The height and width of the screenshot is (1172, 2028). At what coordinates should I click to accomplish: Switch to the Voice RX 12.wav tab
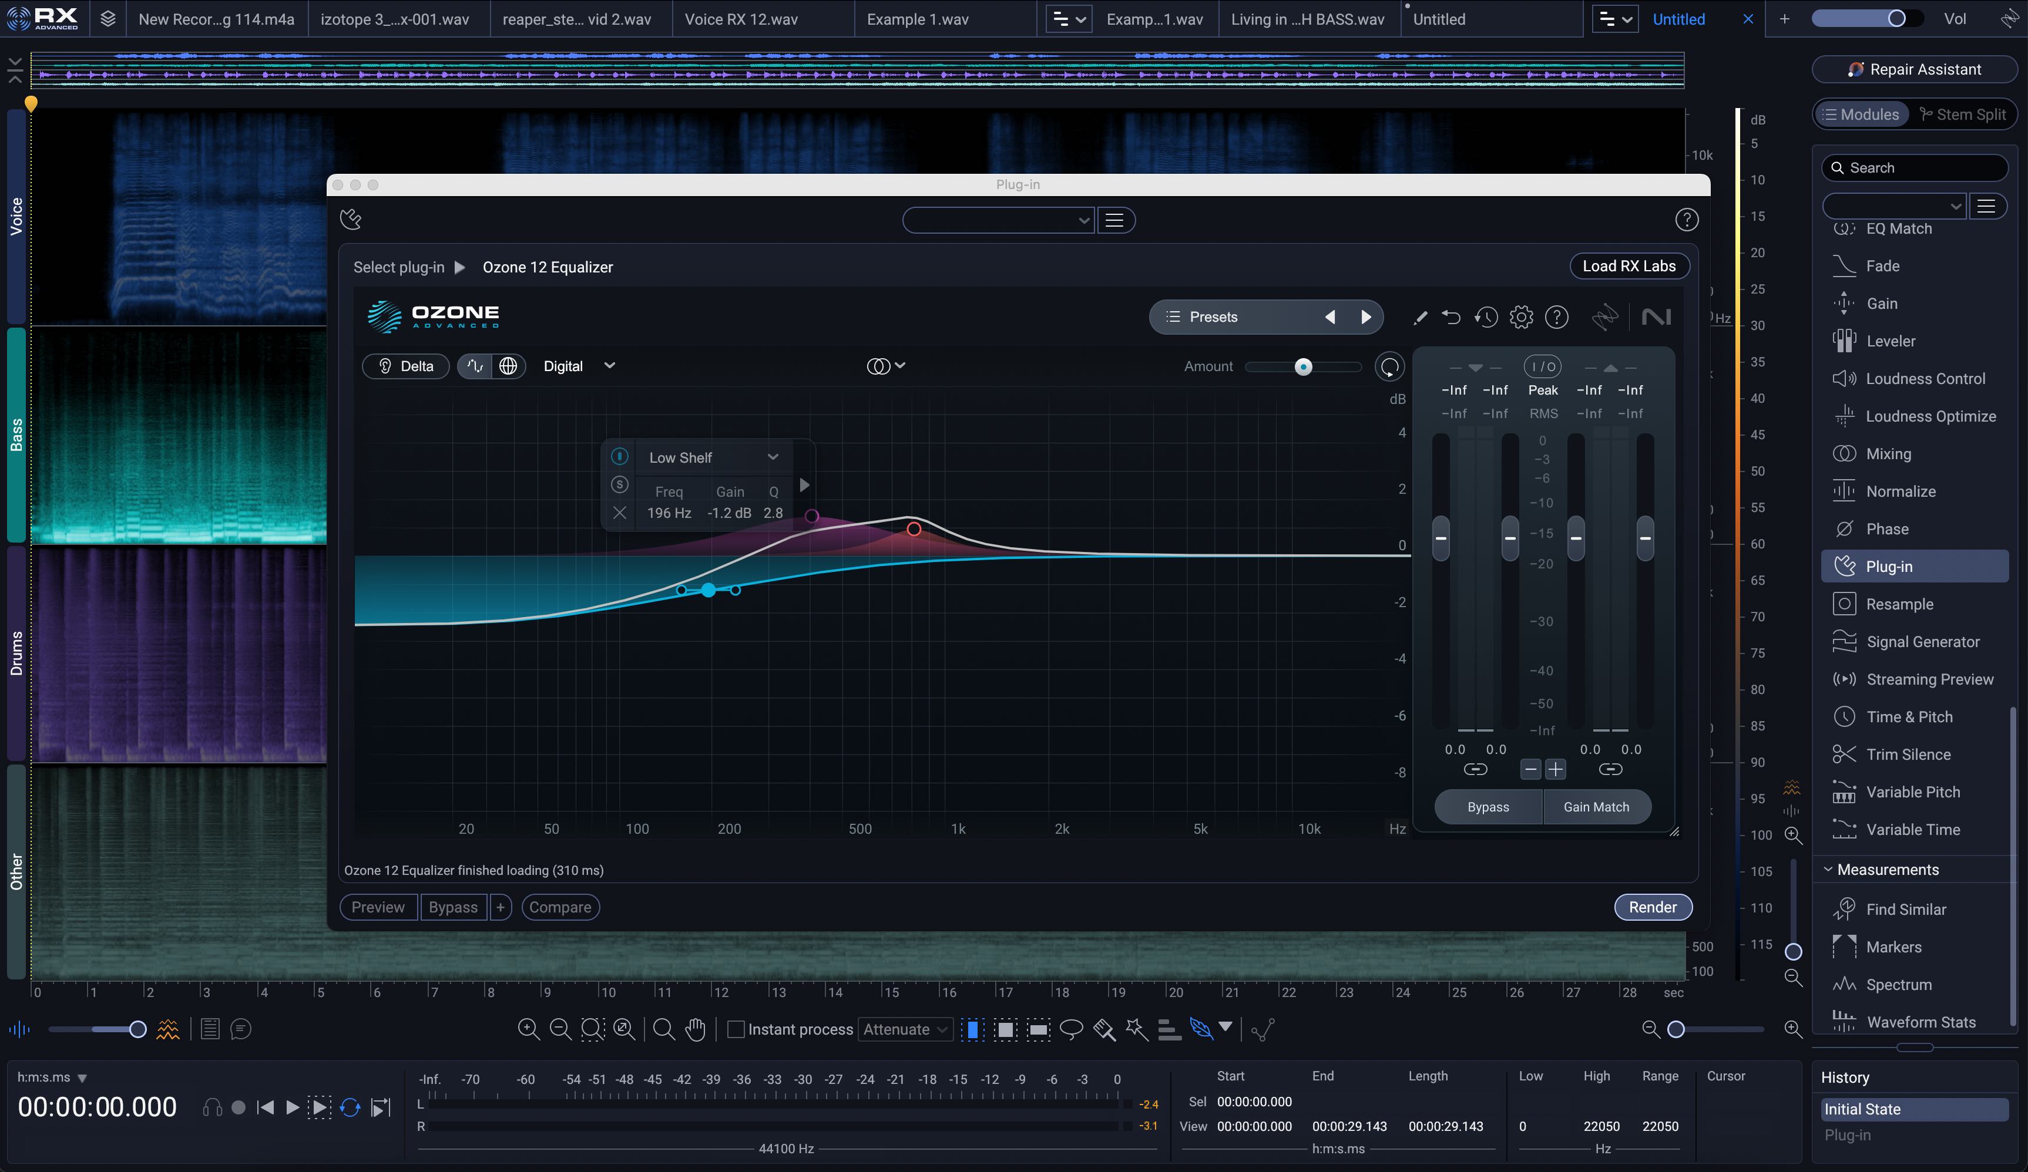coord(740,19)
